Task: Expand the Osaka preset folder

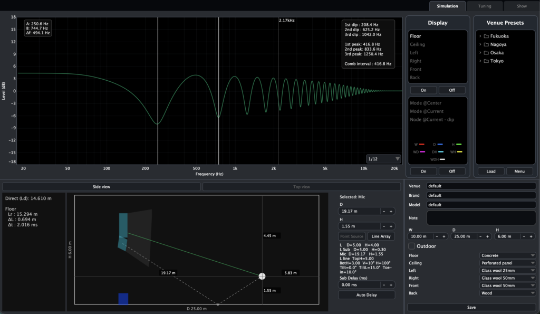Action: click(x=480, y=53)
